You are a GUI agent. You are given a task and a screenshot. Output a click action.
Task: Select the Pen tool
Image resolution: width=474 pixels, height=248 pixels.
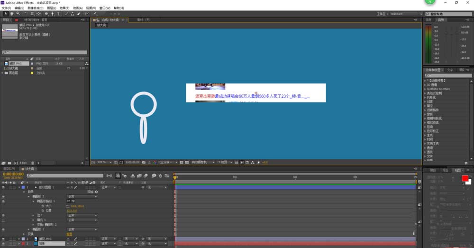point(53,14)
